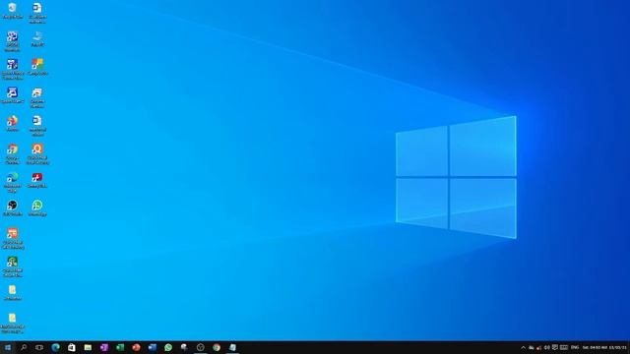630x354 pixels.
Task: Select the black circular desktop shortcut
Action: coord(13,208)
